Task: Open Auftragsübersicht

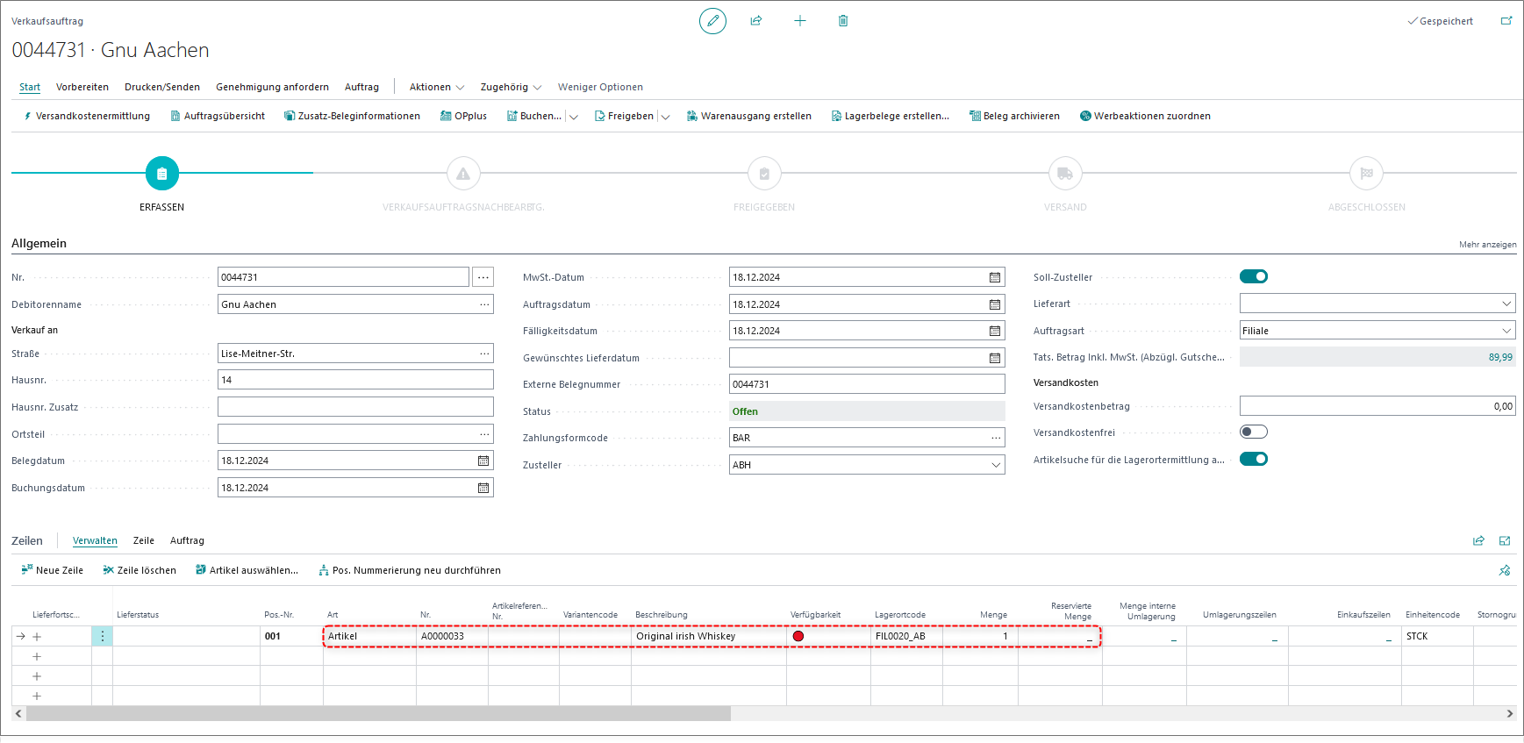Action: point(218,116)
